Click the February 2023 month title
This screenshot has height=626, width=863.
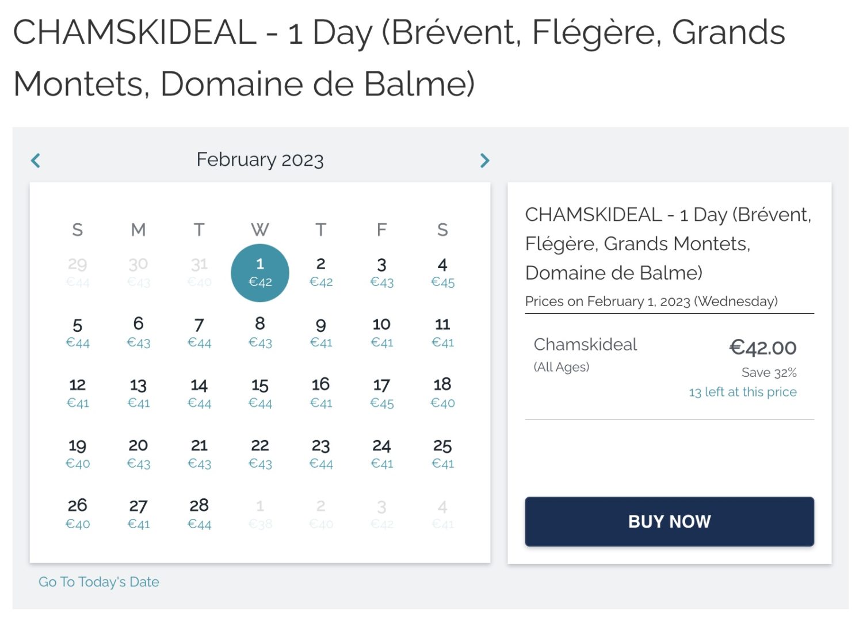tap(259, 159)
